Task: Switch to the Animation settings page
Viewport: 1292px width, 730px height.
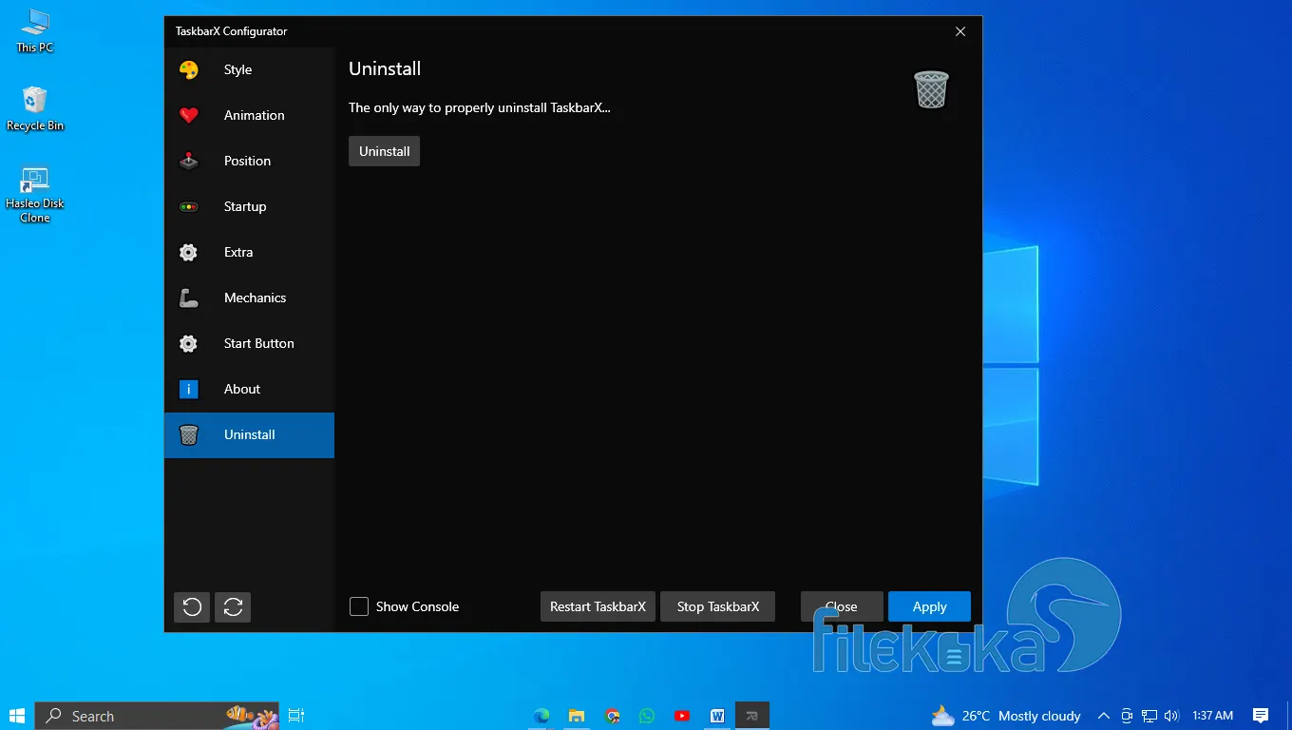Action: [249, 115]
